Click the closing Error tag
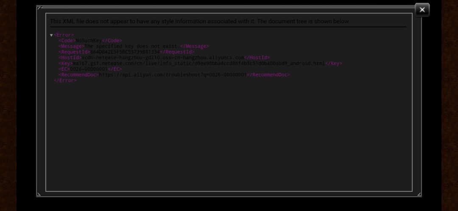Image resolution: width=458 pixels, height=211 pixels. coord(65,81)
